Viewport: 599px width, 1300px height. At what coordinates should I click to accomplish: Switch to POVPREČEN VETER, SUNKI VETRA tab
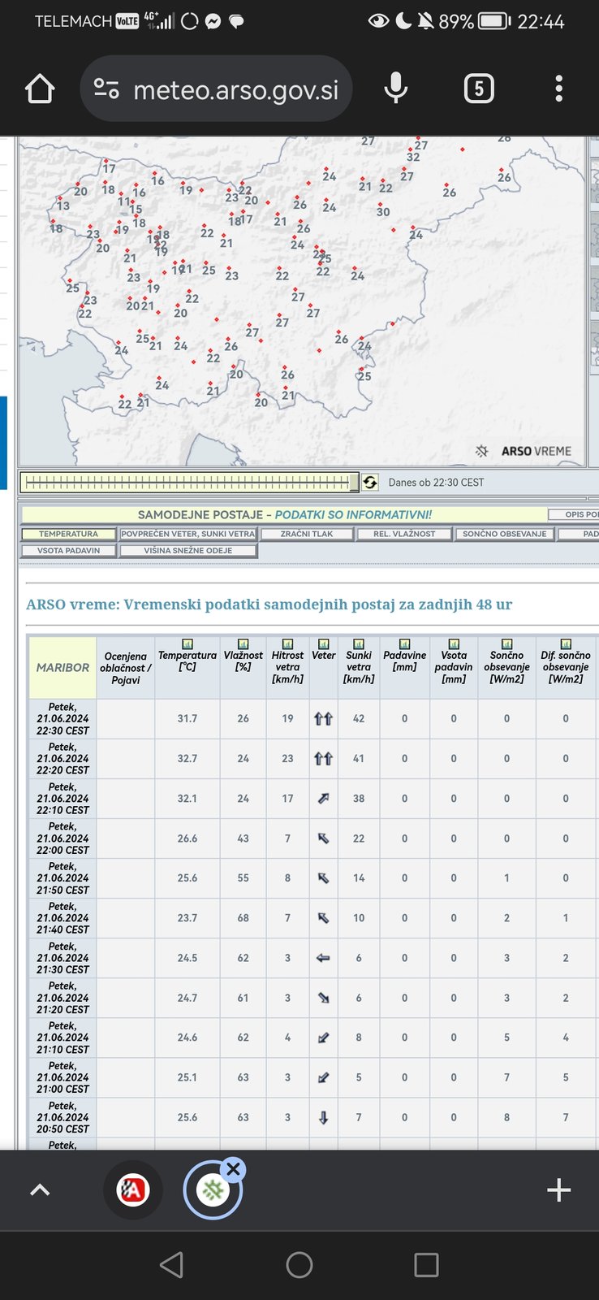[x=188, y=534]
